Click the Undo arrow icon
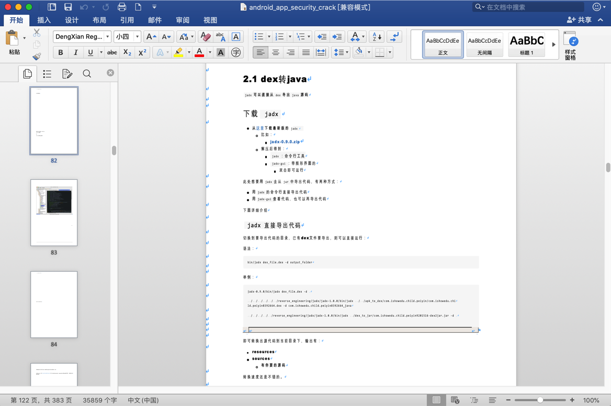 coord(83,7)
